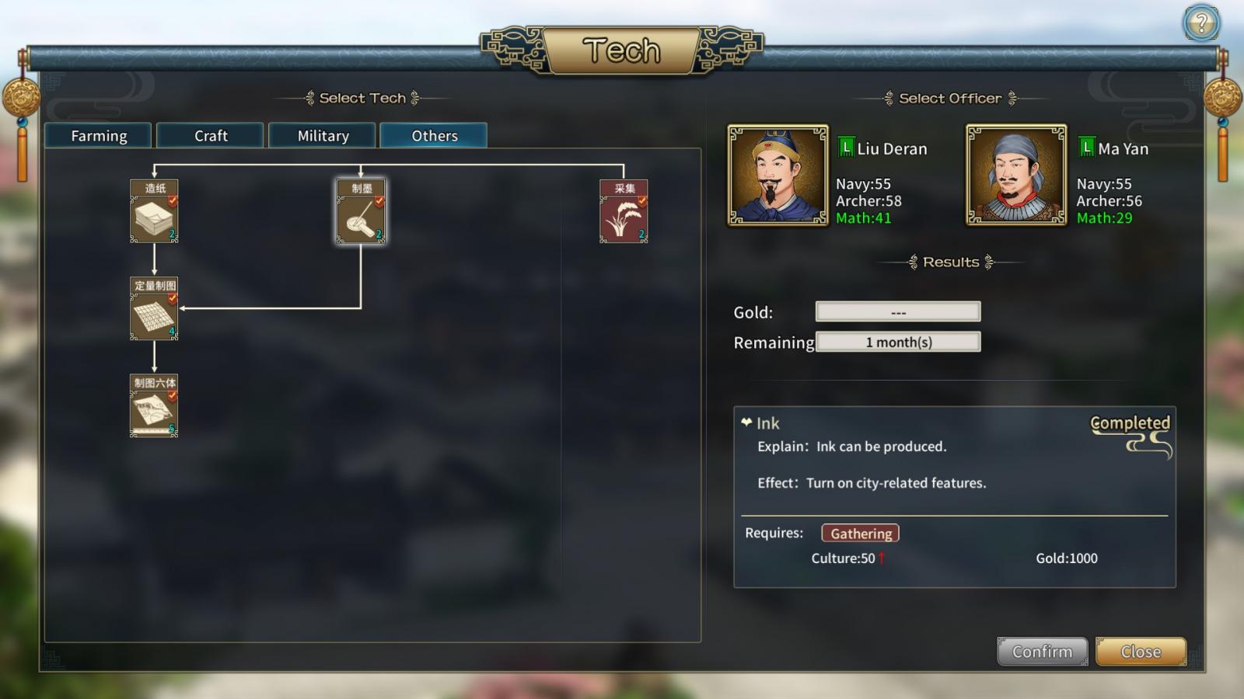Image resolution: width=1244 pixels, height=699 pixels.
Task: Switch to the Craft tab
Action: pyautogui.click(x=210, y=135)
